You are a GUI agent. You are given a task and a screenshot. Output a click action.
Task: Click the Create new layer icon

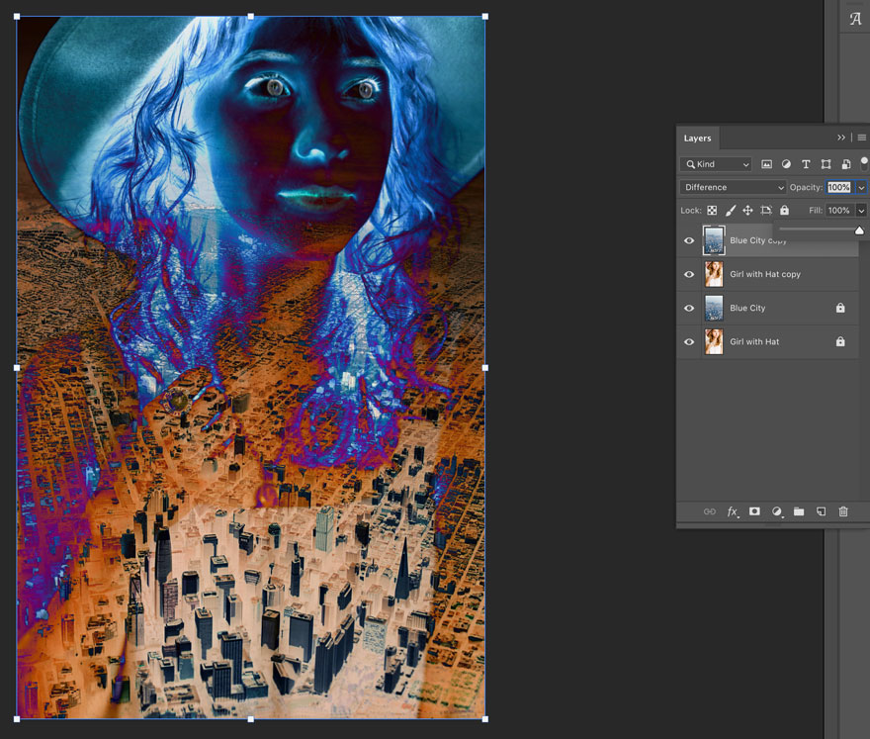click(x=822, y=511)
